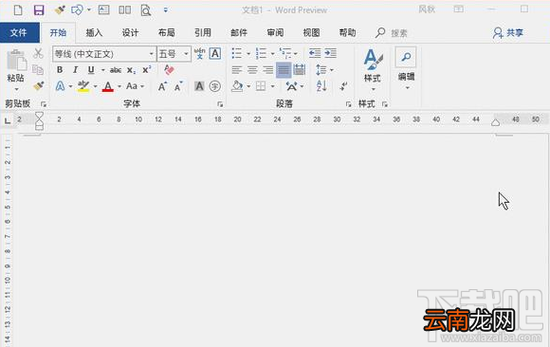This screenshot has width=550, height=347.
Task: Apply bulleted list
Action: (237, 53)
